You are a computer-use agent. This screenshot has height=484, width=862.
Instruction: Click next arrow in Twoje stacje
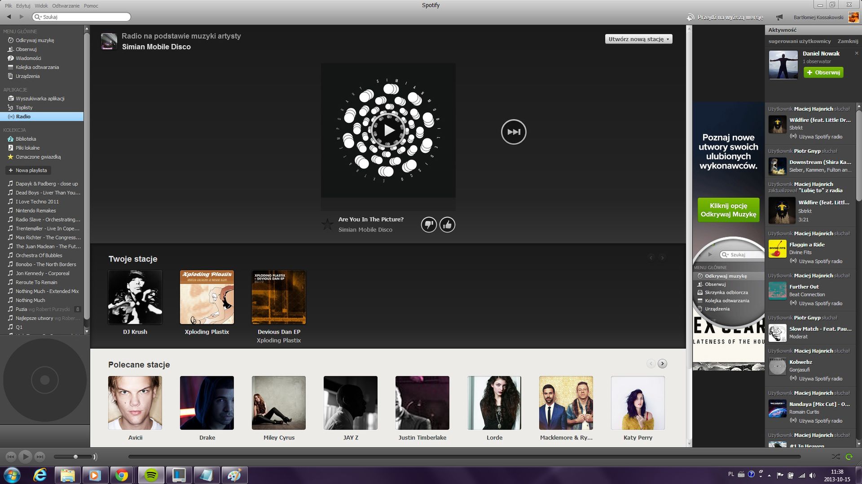(x=662, y=258)
